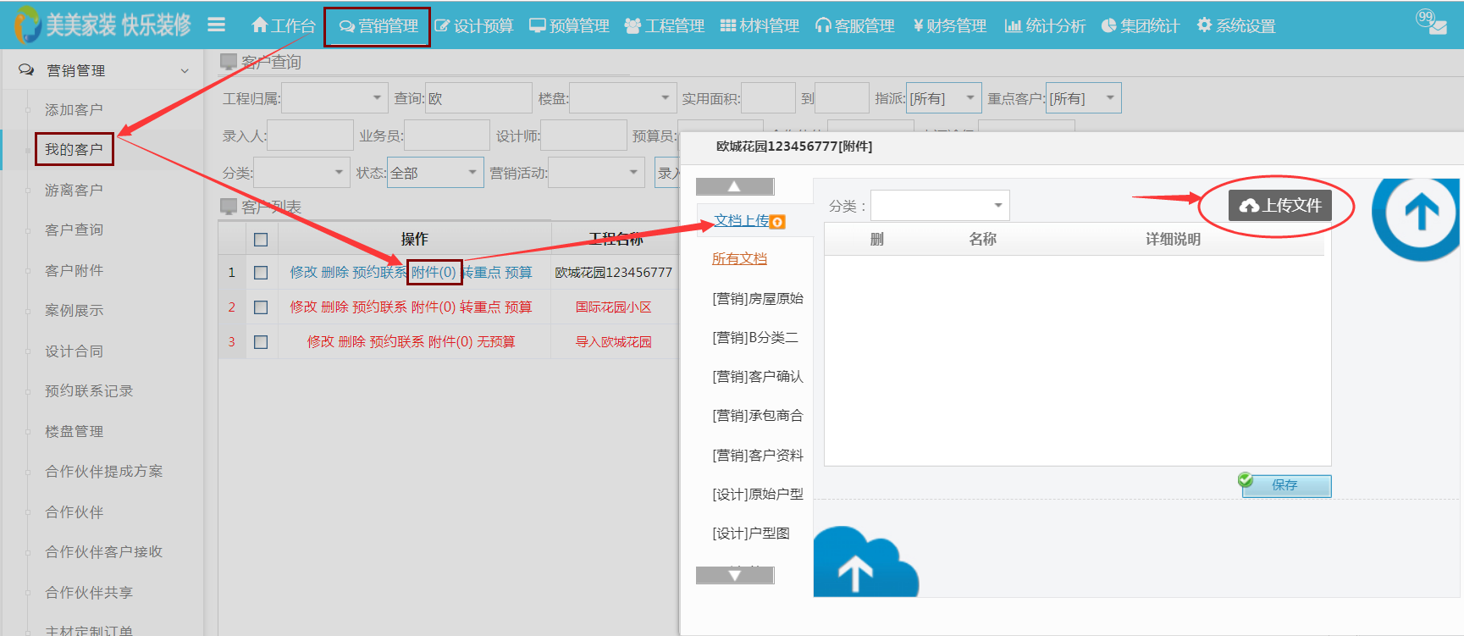Click the hamburger menu icon in header
Screen dimensions: 1464x636
216,25
